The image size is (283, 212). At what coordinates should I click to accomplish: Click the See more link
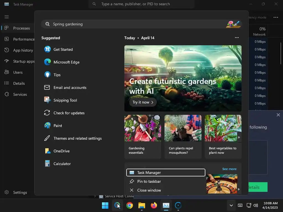[x=229, y=169]
